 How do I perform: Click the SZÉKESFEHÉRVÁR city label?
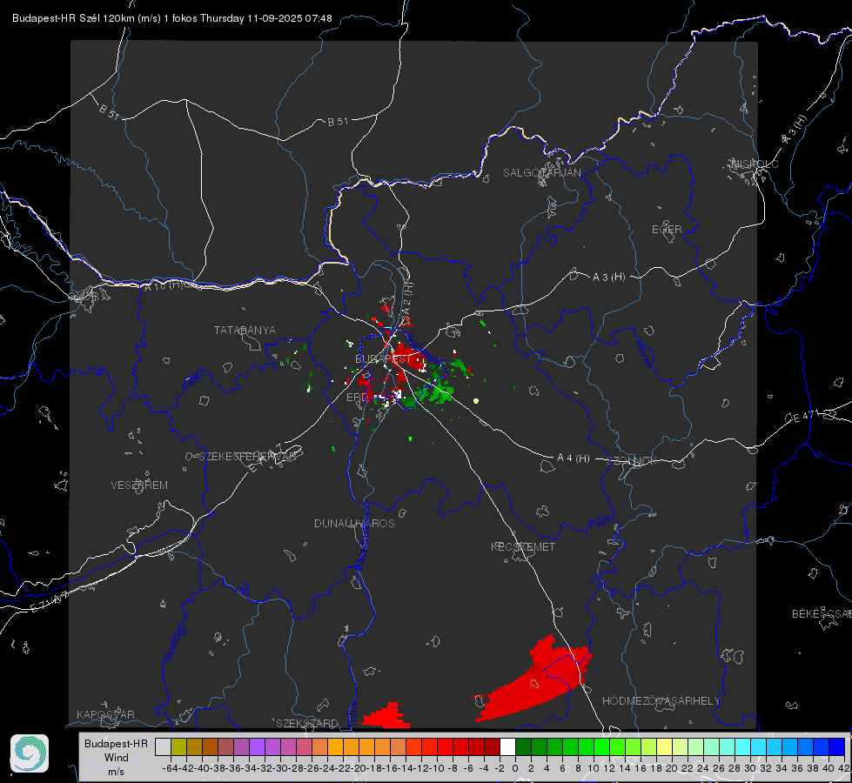247,457
